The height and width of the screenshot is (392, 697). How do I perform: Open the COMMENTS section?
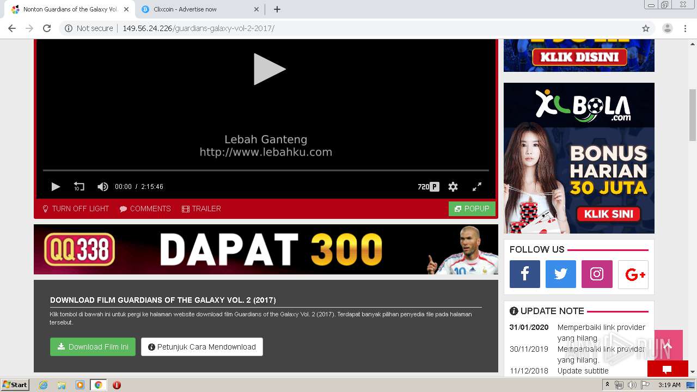(x=145, y=209)
